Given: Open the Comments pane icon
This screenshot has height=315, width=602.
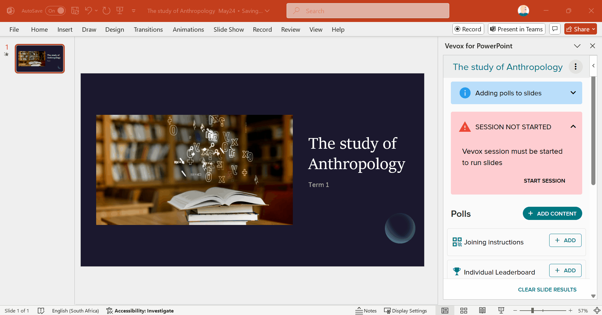Looking at the screenshot, I should point(555,29).
